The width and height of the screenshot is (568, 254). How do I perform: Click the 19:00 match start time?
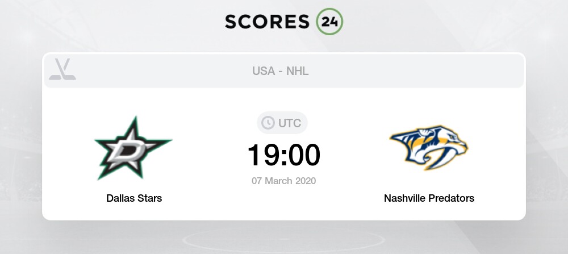pyautogui.click(x=284, y=155)
